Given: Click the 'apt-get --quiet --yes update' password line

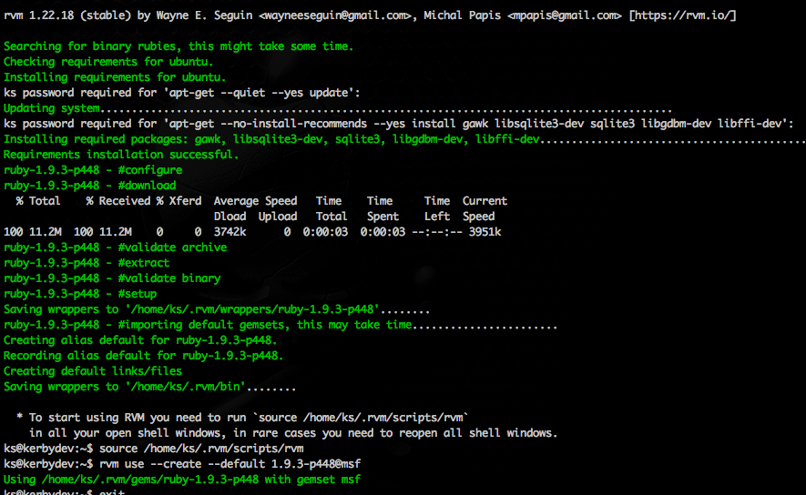Looking at the screenshot, I should tap(182, 93).
